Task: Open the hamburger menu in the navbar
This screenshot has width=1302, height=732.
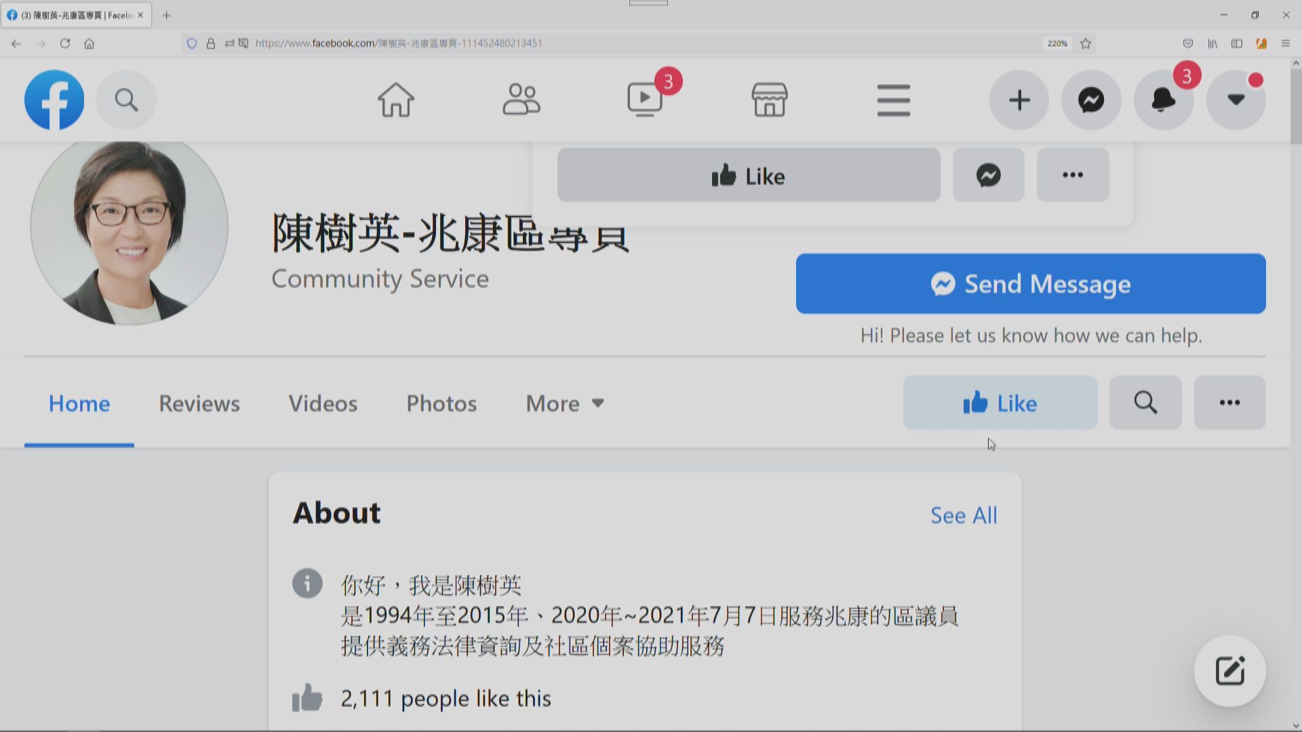Action: coord(893,100)
